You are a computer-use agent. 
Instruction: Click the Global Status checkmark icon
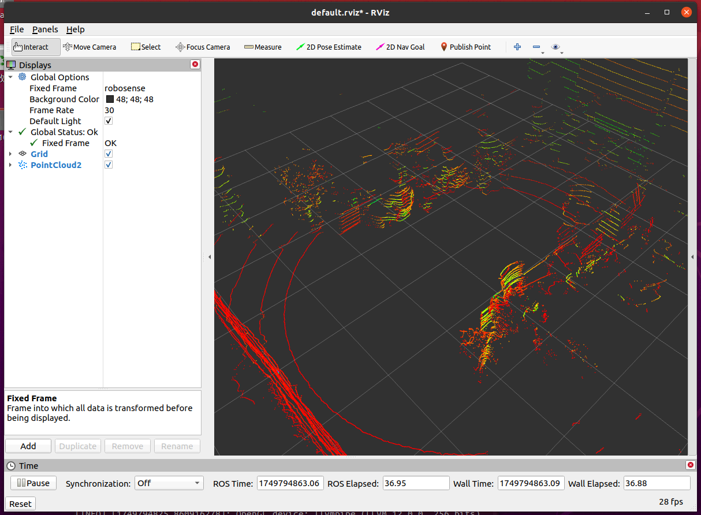[x=23, y=132]
